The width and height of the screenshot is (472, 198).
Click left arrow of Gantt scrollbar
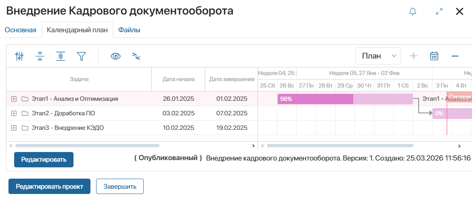[x=262, y=146]
